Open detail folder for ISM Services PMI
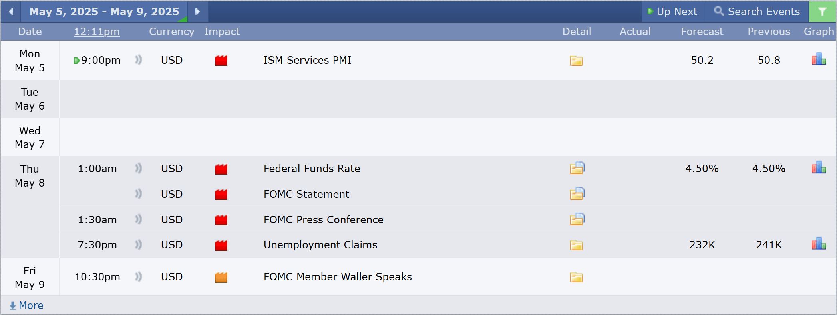The width and height of the screenshot is (837, 315). 576,61
